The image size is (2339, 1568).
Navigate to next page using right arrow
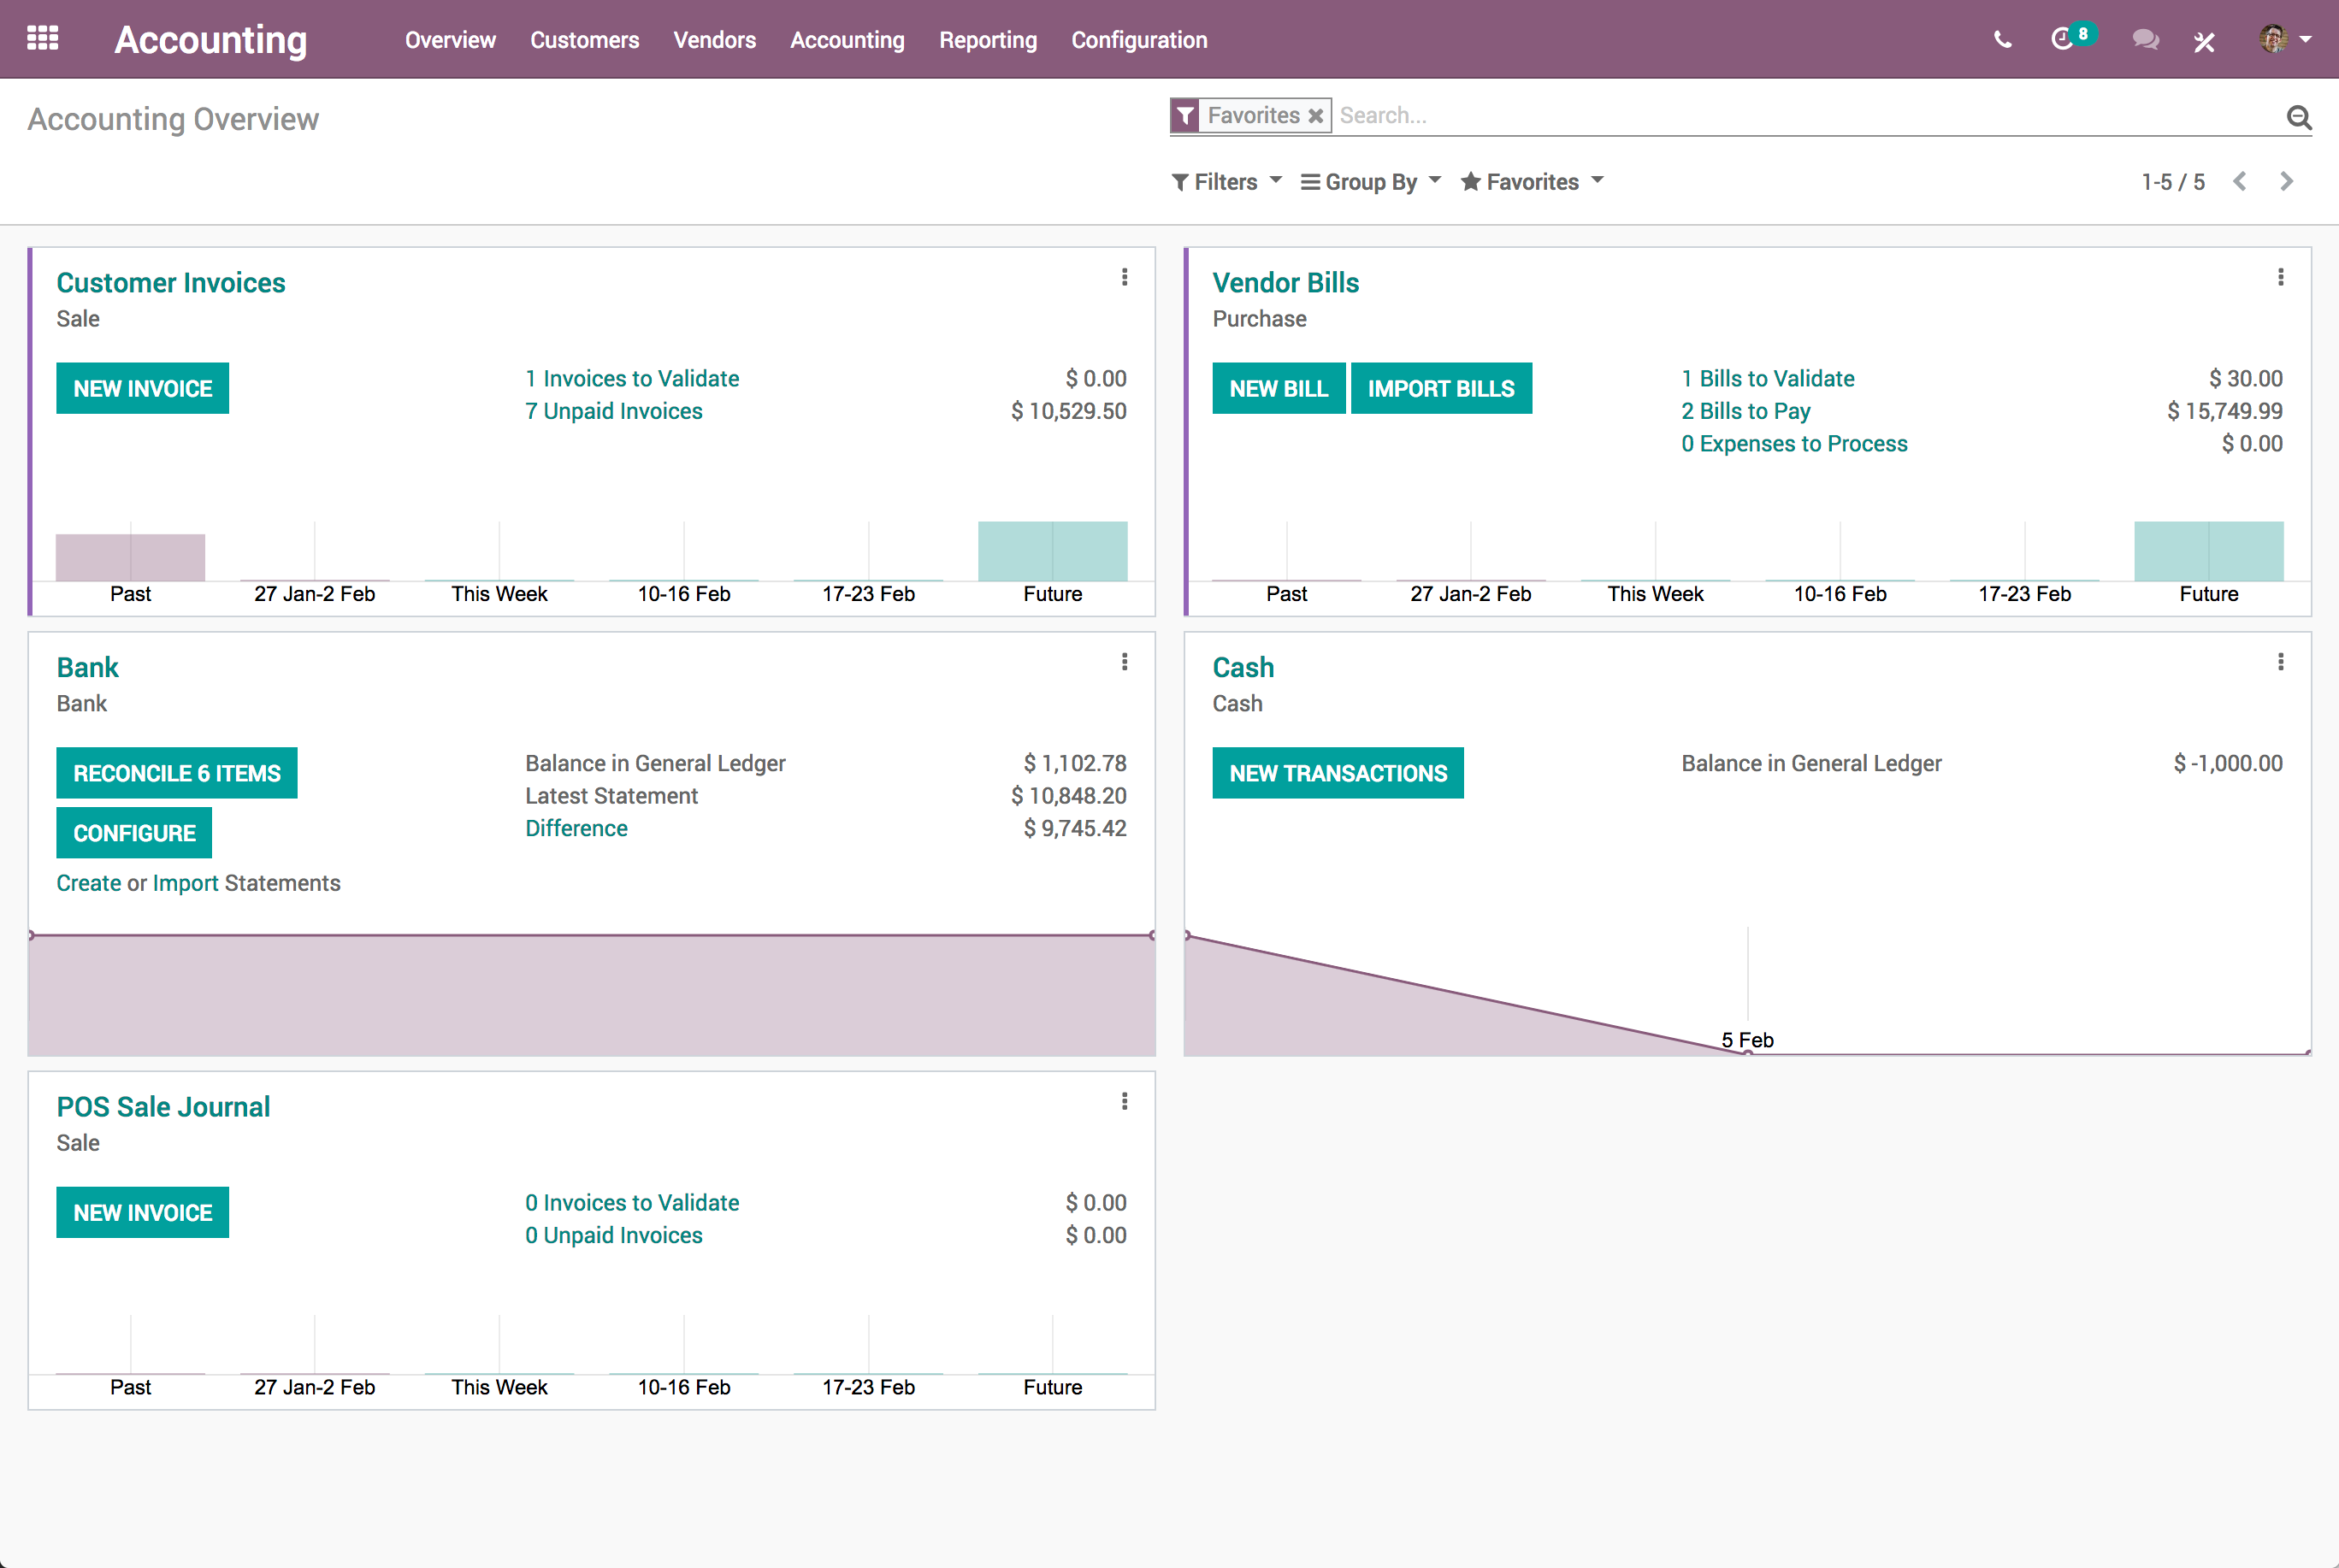click(x=2289, y=180)
